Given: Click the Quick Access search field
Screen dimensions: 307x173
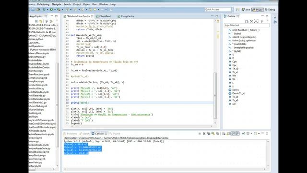Looking at the screenshot, I should coord(218,10).
